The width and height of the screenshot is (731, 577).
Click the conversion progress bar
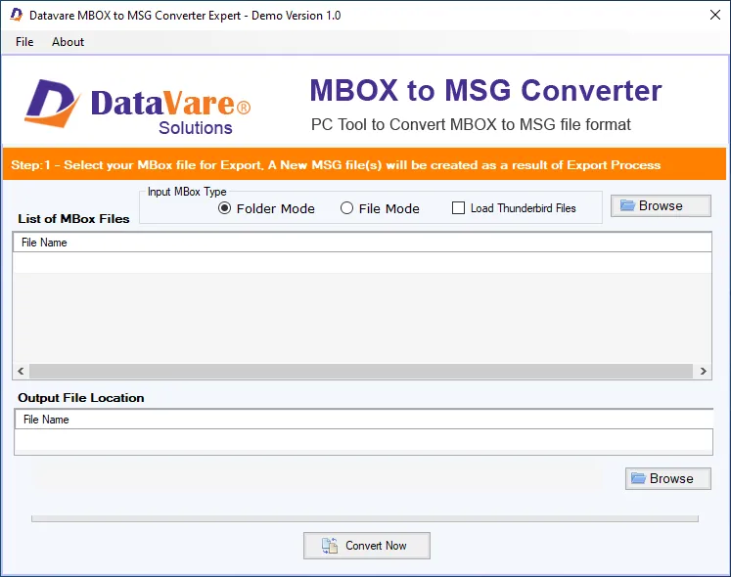click(x=365, y=518)
